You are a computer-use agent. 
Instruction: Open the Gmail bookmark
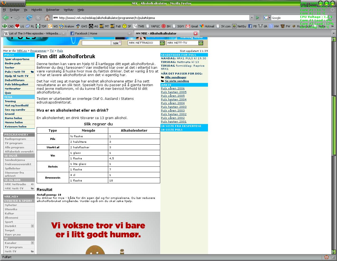(x=192, y=26)
